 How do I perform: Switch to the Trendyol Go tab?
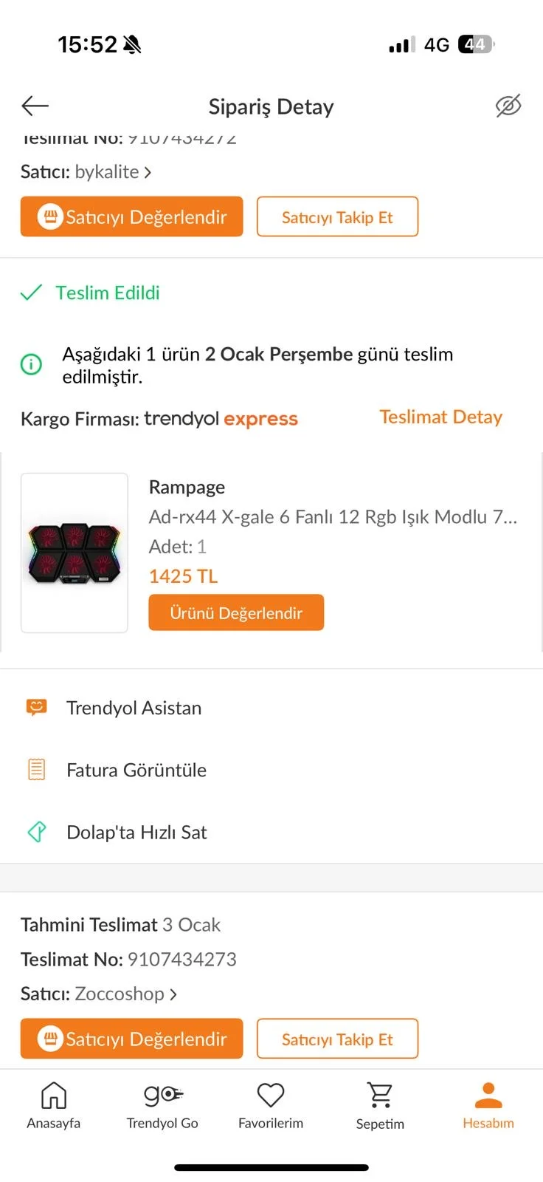162,1105
